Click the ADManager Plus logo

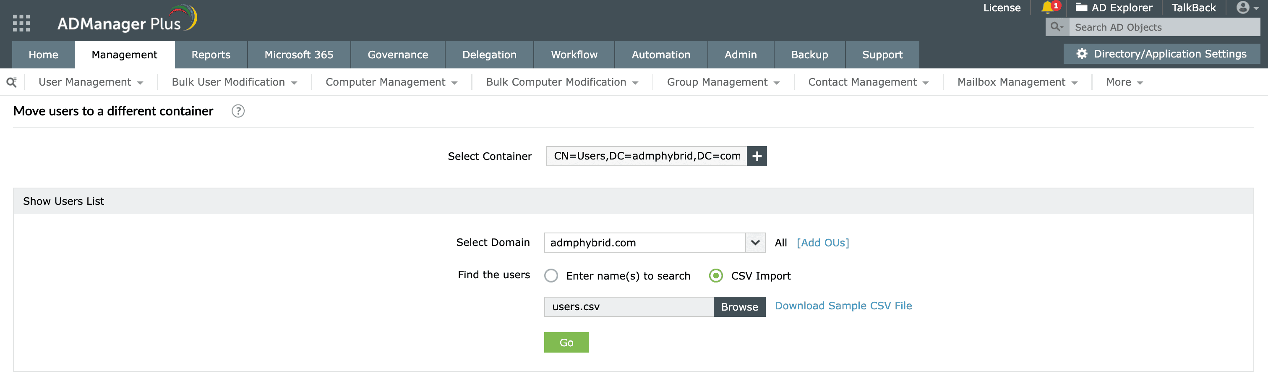[127, 19]
